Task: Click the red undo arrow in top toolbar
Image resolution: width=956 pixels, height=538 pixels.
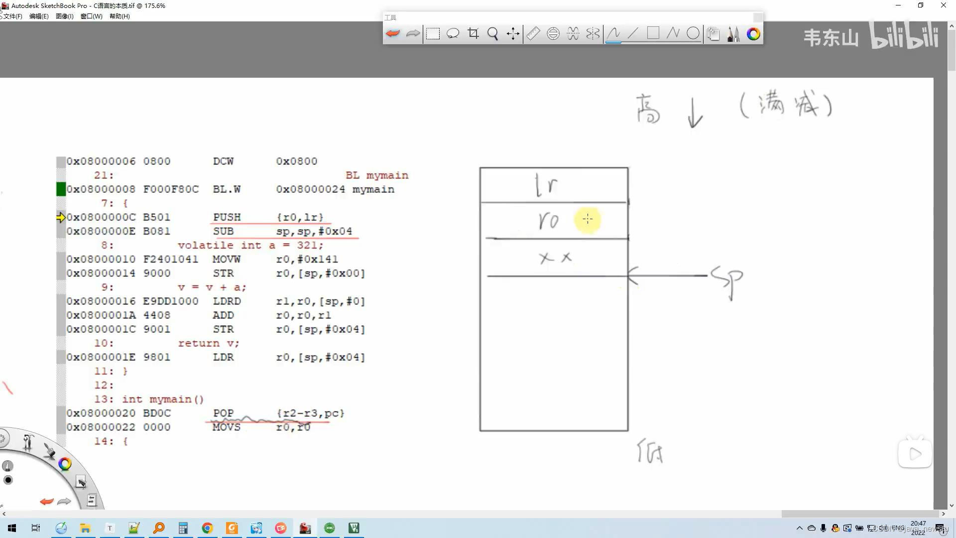Action: (393, 34)
